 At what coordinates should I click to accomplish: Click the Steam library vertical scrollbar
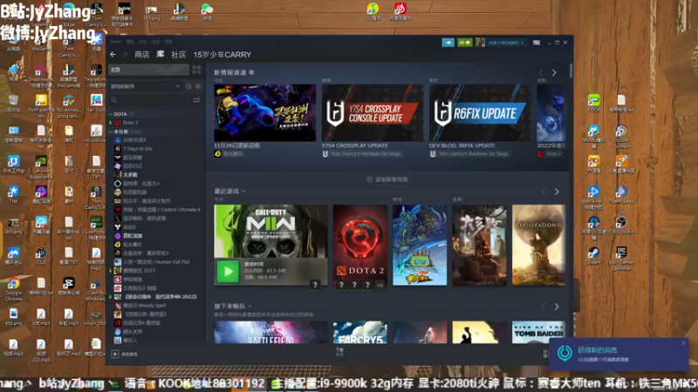[571, 71]
